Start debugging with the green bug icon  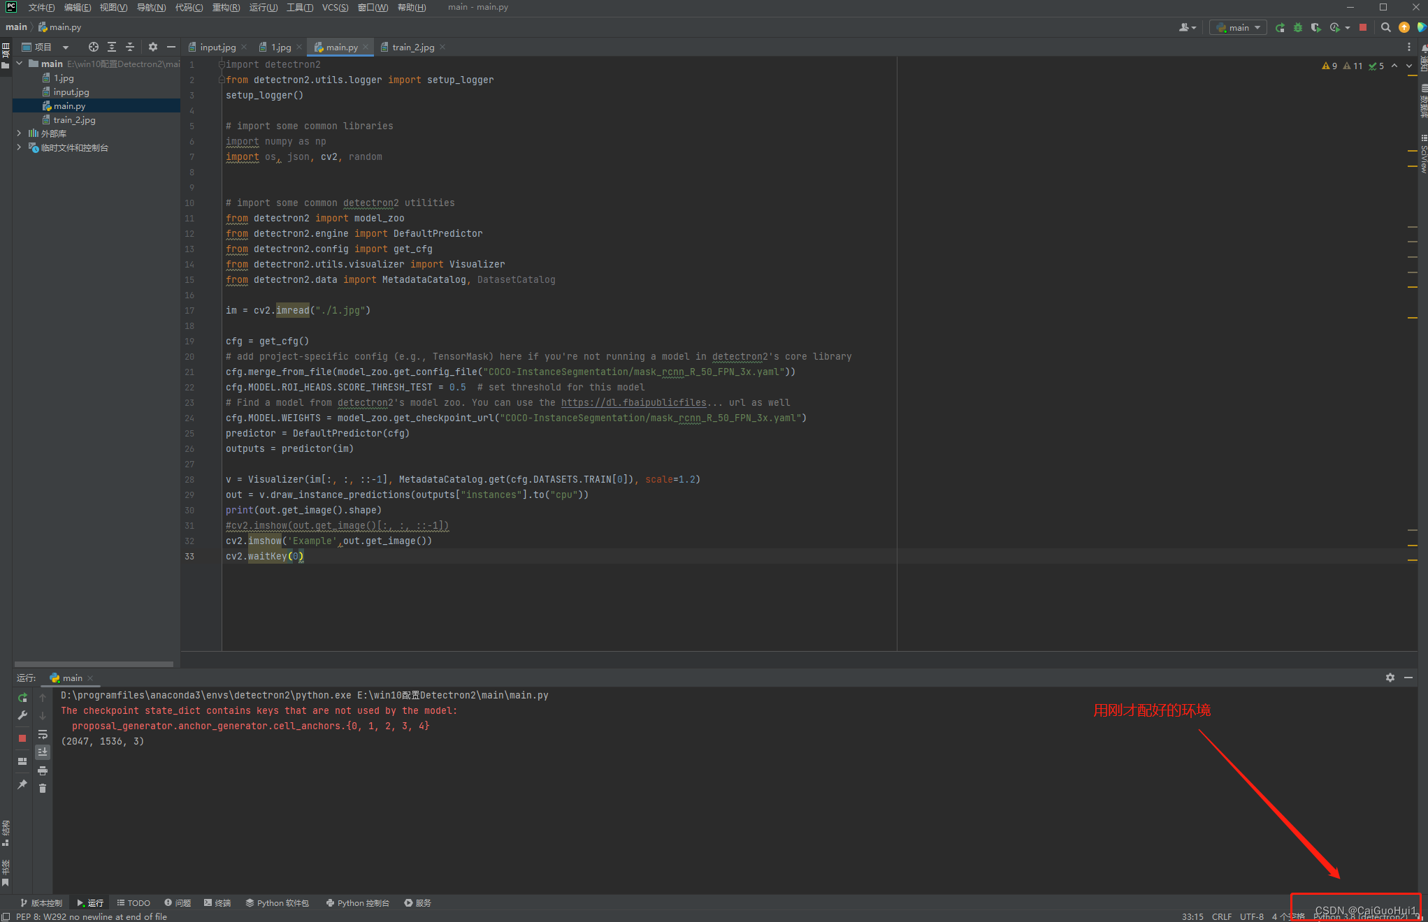(1298, 28)
